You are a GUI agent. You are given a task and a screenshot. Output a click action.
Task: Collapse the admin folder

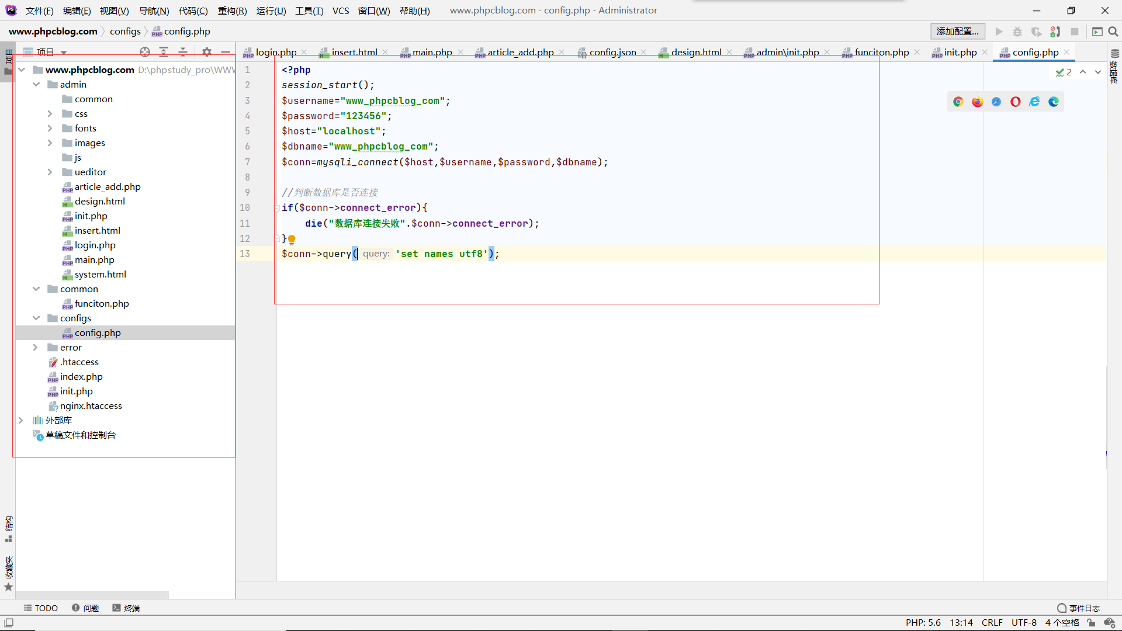point(36,84)
